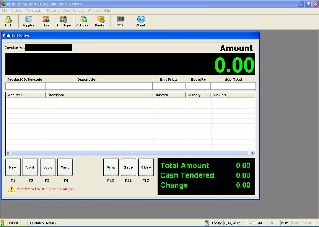The width and height of the screenshot is (319, 227).
Task: Click the Lock icon on the toolbar
Action: 8,21
